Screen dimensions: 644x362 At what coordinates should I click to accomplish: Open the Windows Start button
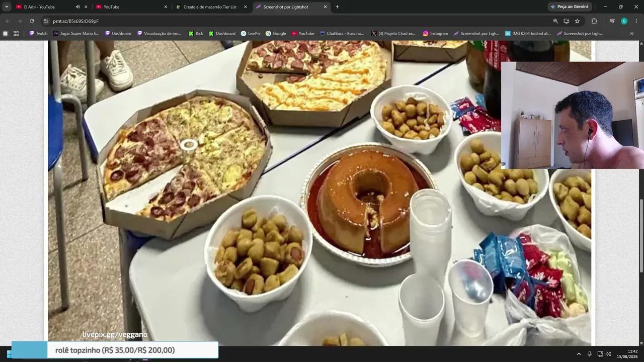tap(9, 354)
